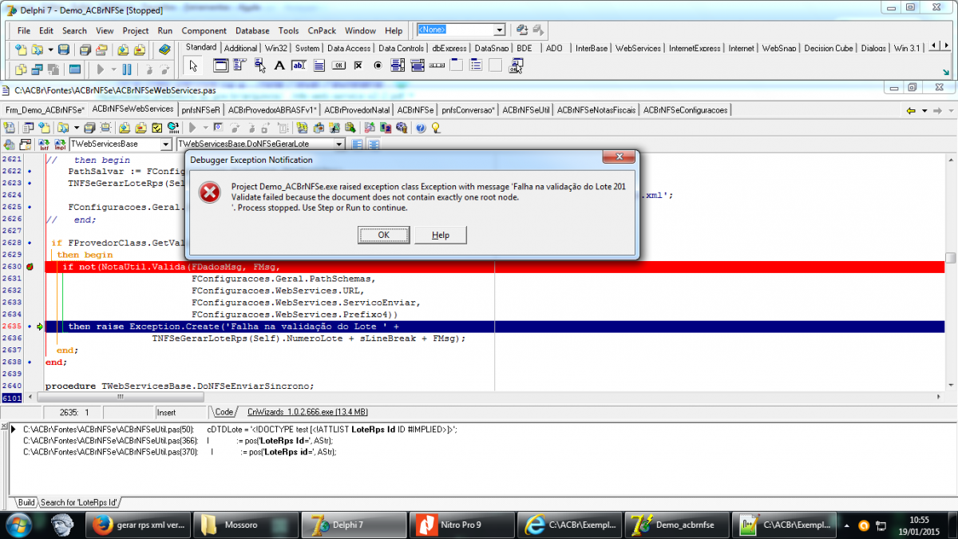Switch to Data Access palette tab
Screen dimensions: 958x539
(x=349, y=48)
